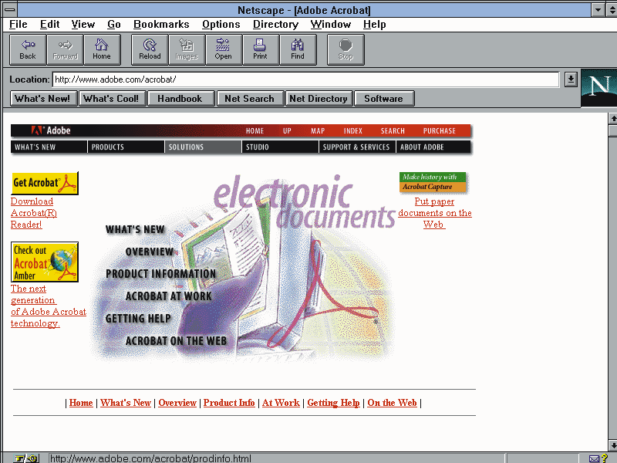Image resolution: width=617 pixels, height=463 pixels.
Task: Open the File menu
Action: coord(18,25)
